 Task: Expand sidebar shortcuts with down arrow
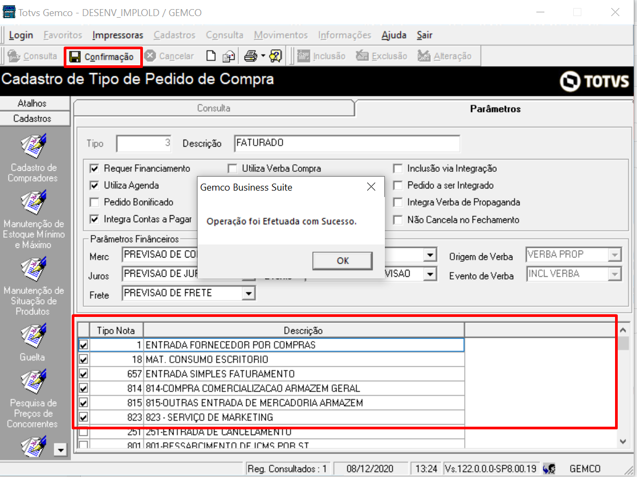pyautogui.click(x=60, y=449)
